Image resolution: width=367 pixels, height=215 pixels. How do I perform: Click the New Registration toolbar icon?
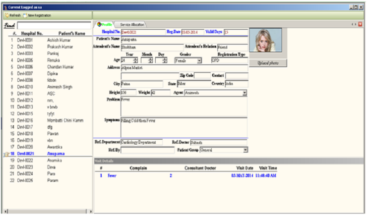pyautogui.click(x=25, y=16)
